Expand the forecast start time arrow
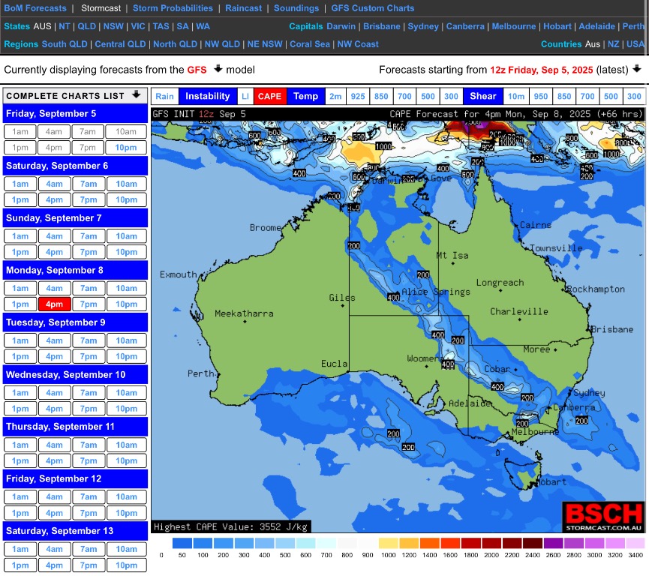Image resolution: width=649 pixels, height=576 pixels. pyautogui.click(x=637, y=69)
